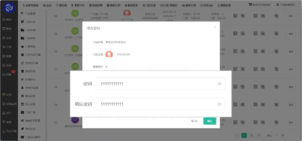Screen dimensions: 302x141
Task: Open 默认设置 default settings
Action: point(28,104)
